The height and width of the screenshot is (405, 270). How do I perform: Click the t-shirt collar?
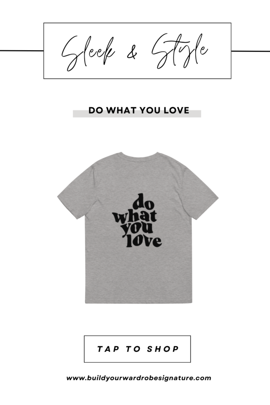point(139,156)
